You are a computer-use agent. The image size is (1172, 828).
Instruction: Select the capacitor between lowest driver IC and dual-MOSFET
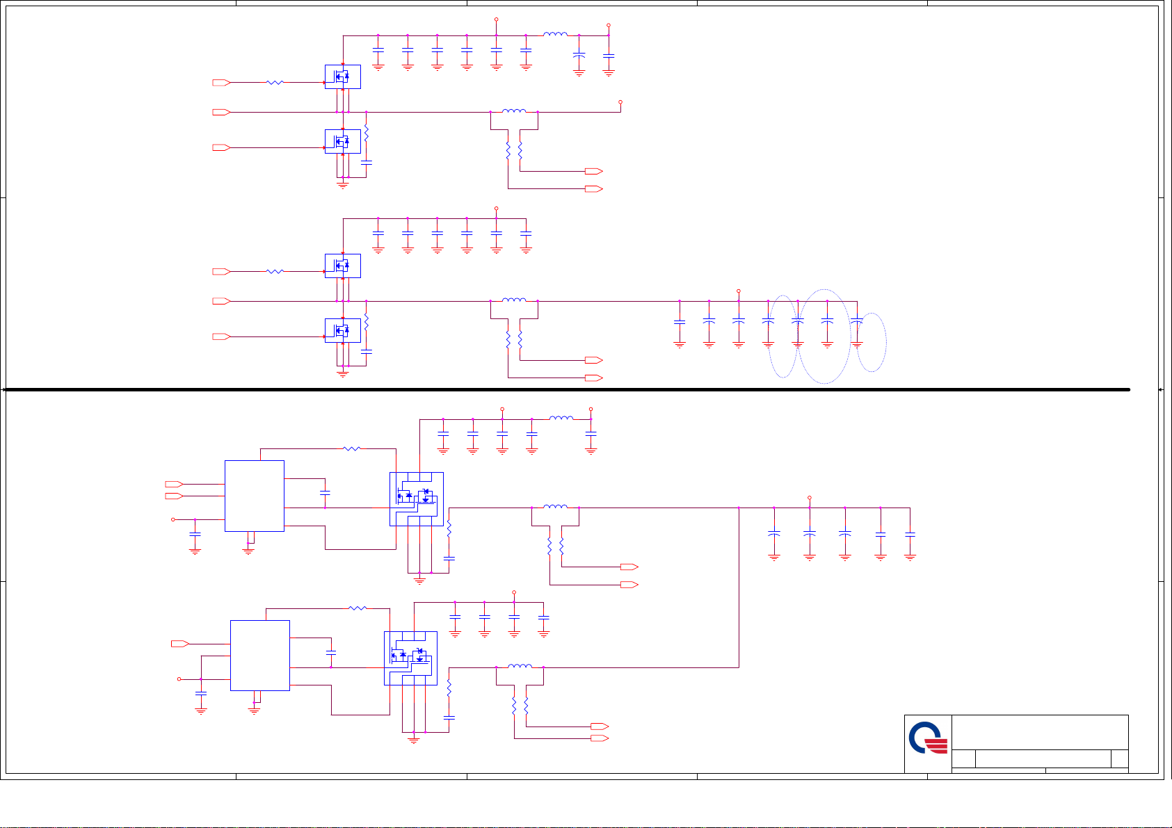tap(331, 653)
